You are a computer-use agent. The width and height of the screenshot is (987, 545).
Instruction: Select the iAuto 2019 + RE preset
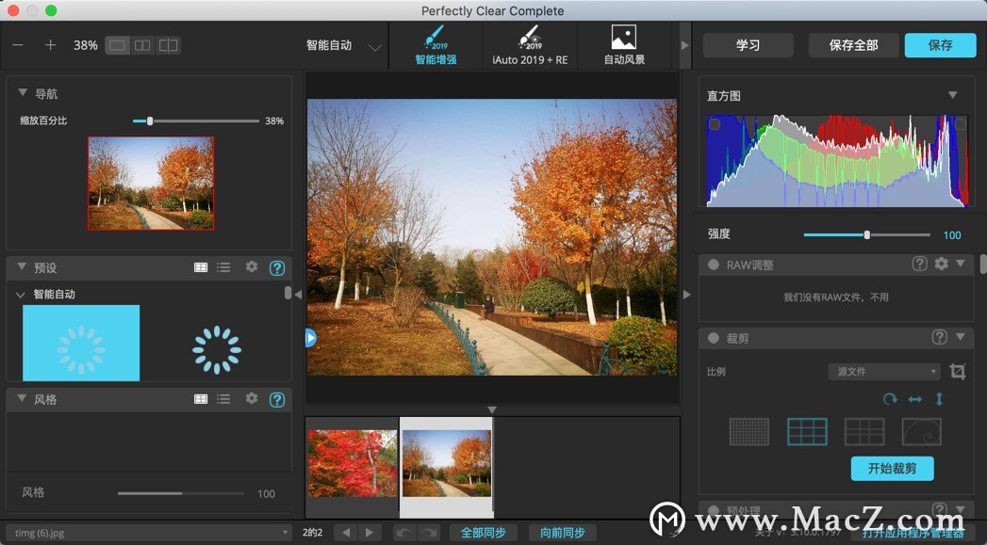[x=530, y=45]
